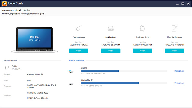Viewport: 192px width, 108px height.
Task: Open the Duplicates Finder tool
Action: click(x=142, y=51)
